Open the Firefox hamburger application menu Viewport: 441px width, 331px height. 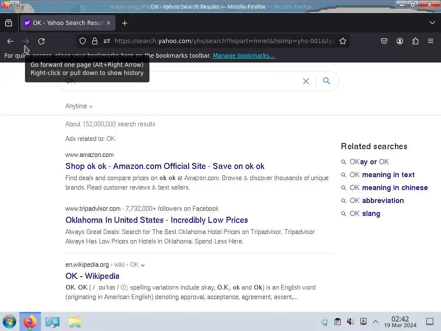(x=431, y=41)
